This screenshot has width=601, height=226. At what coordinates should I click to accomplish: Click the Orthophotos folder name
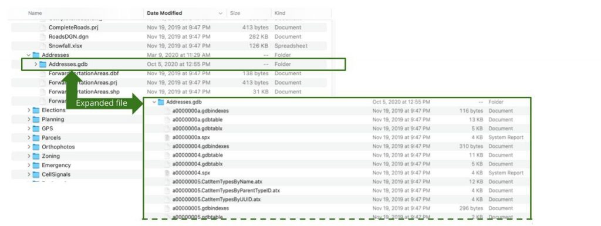pos(58,147)
